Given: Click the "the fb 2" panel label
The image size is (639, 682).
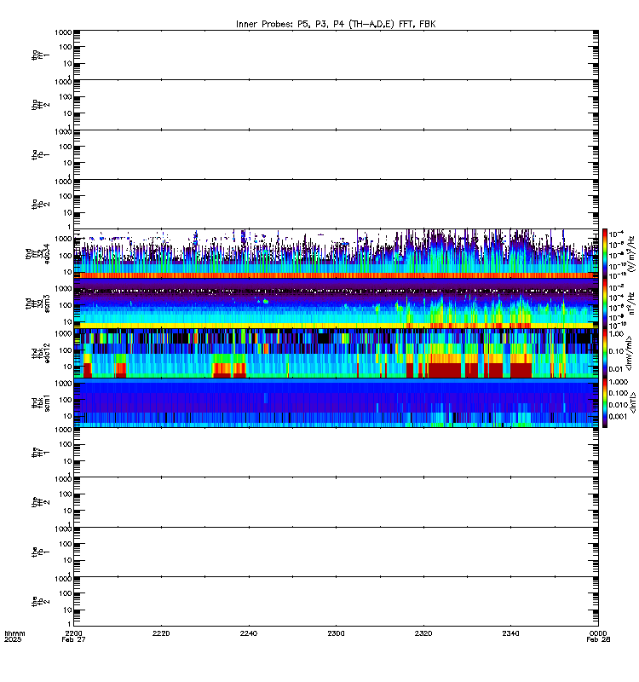Looking at the screenshot, I should tap(41, 602).
